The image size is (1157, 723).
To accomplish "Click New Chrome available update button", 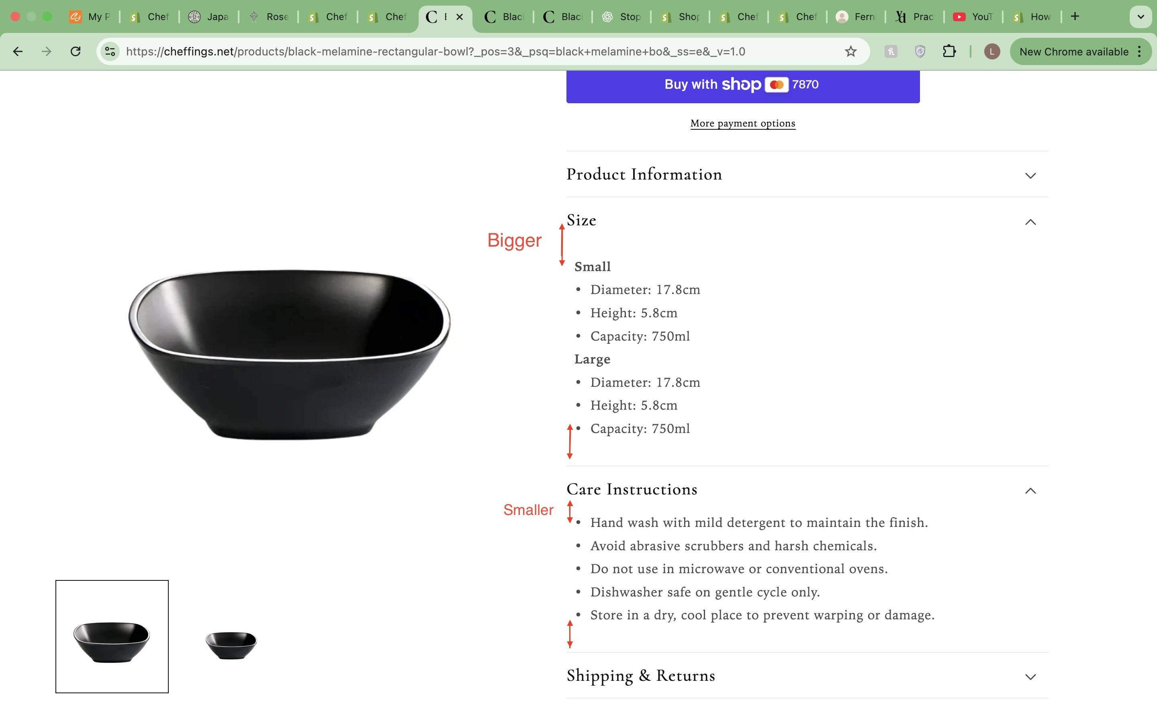I will pos(1074,52).
